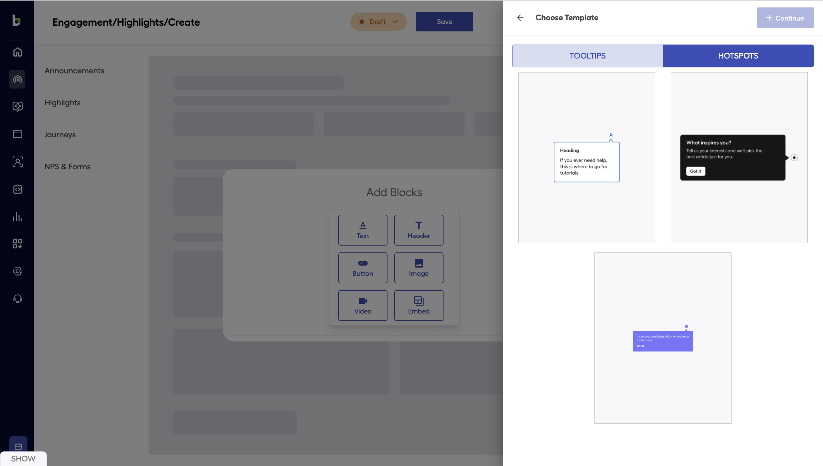This screenshot has width=823, height=466.
Task: Add a Video block
Action: (363, 305)
